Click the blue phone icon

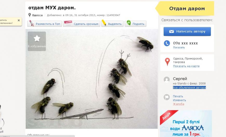[x=167, y=43]
